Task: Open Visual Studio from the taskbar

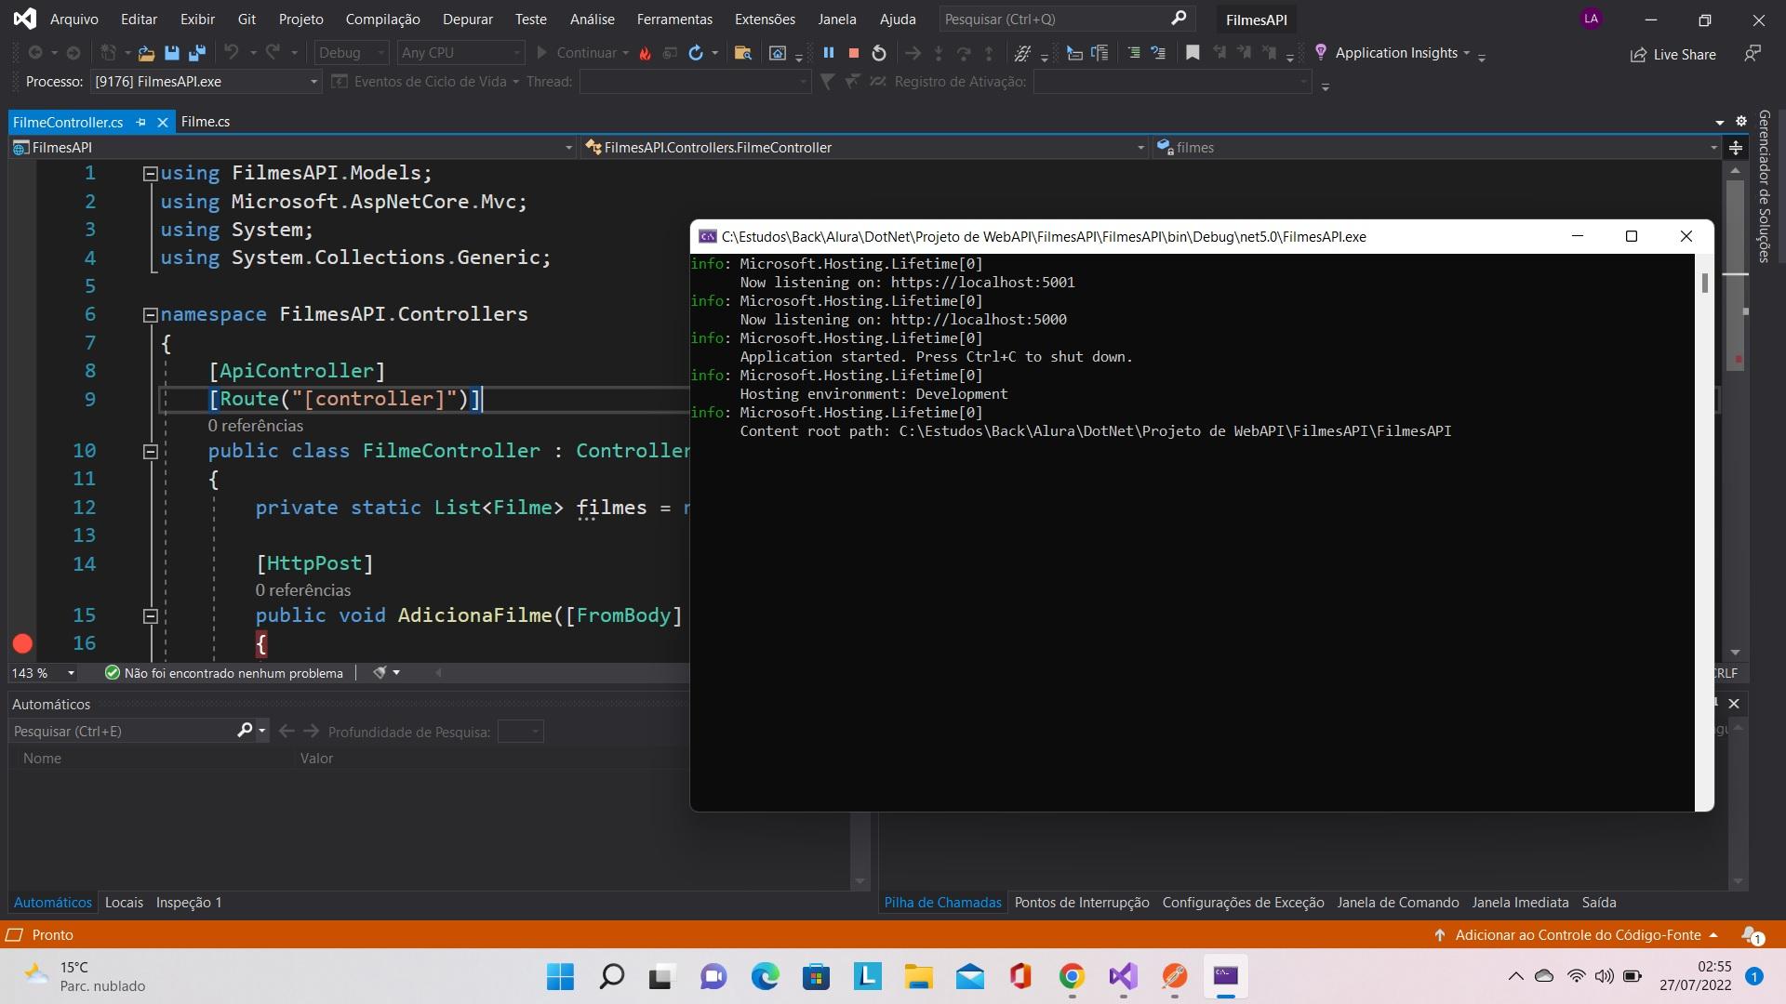Action: tap(1123, 976)
